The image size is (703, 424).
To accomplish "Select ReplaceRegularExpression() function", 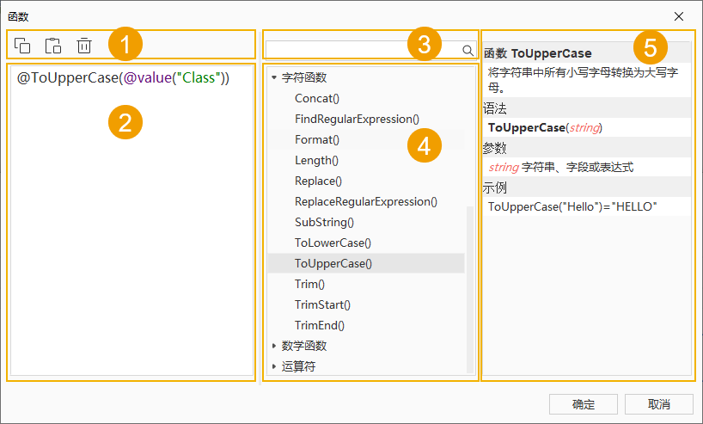I will coord(366,201).
